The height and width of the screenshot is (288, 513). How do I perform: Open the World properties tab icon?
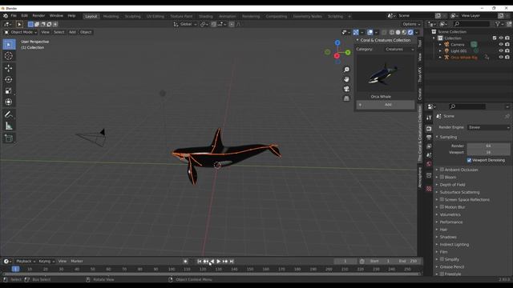(x=429, y=164)
